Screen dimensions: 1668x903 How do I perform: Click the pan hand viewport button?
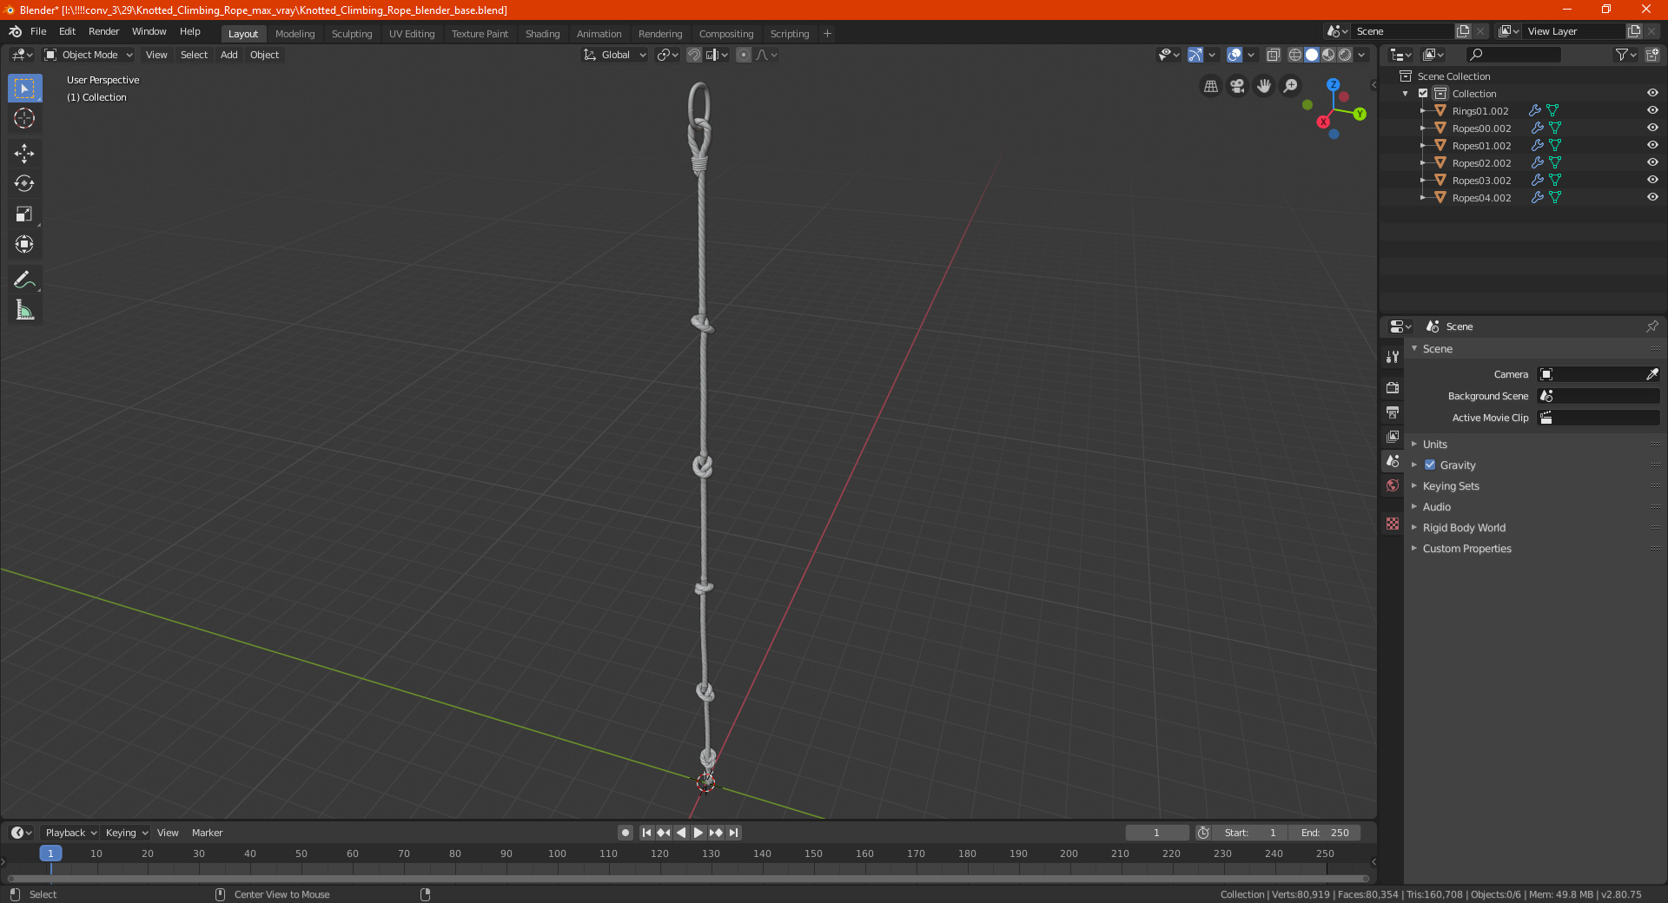[1264, 86]
